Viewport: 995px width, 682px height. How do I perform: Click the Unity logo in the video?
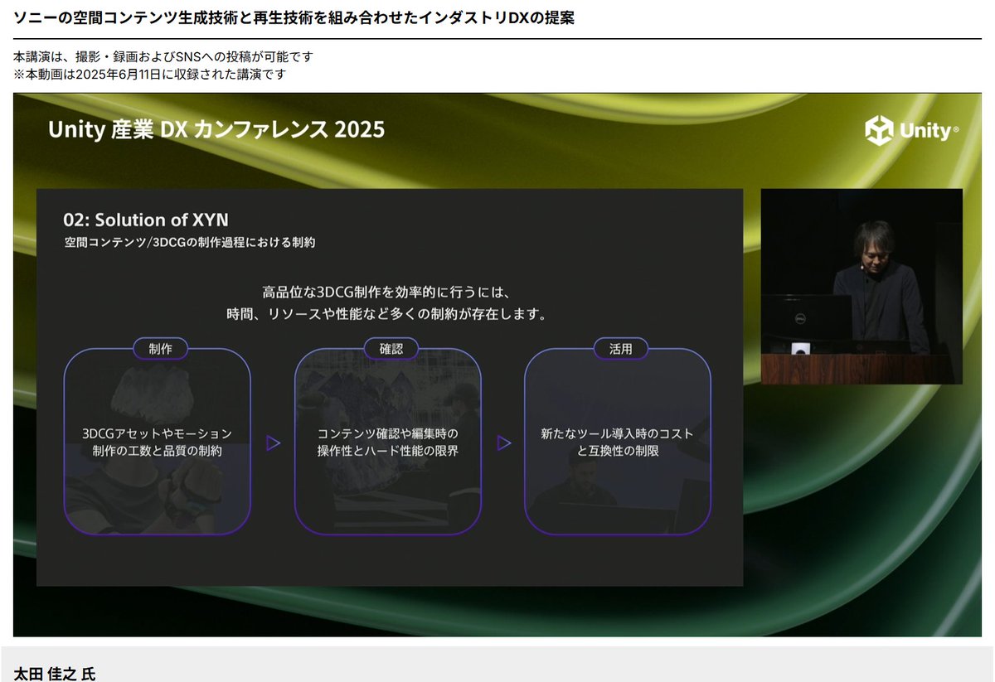point(912,131)
